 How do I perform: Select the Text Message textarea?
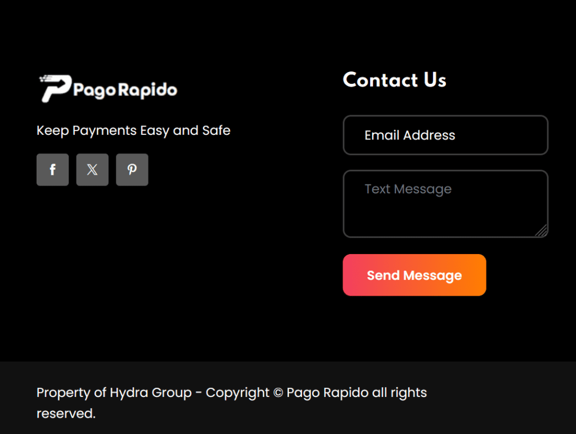pos(445,204)
